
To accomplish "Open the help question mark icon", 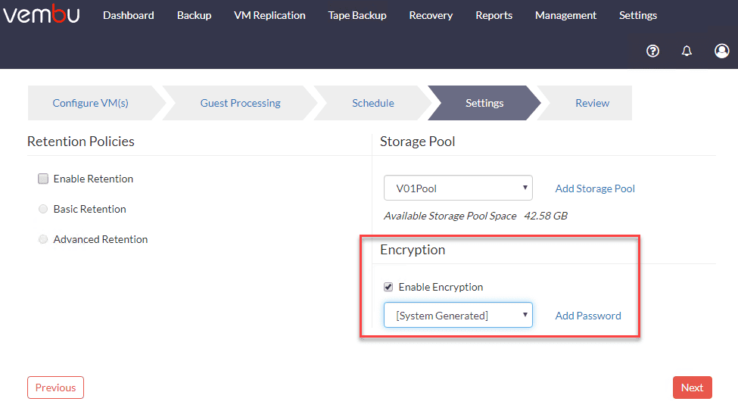I will (x=652, y=51).
